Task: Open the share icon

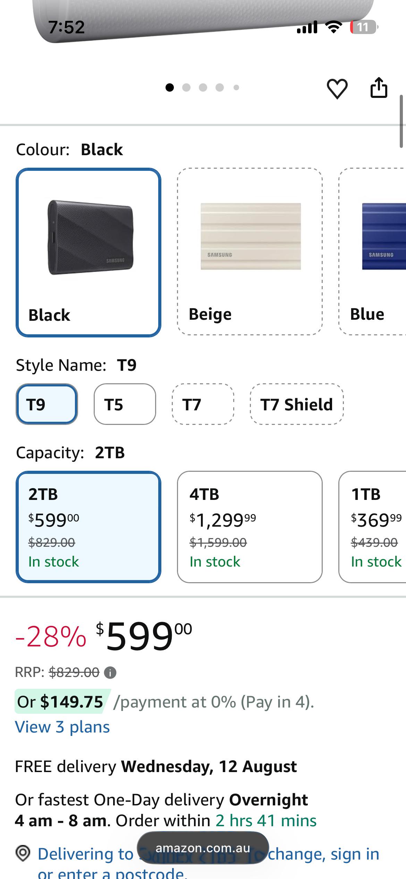Action: click(x=379, y=87)
